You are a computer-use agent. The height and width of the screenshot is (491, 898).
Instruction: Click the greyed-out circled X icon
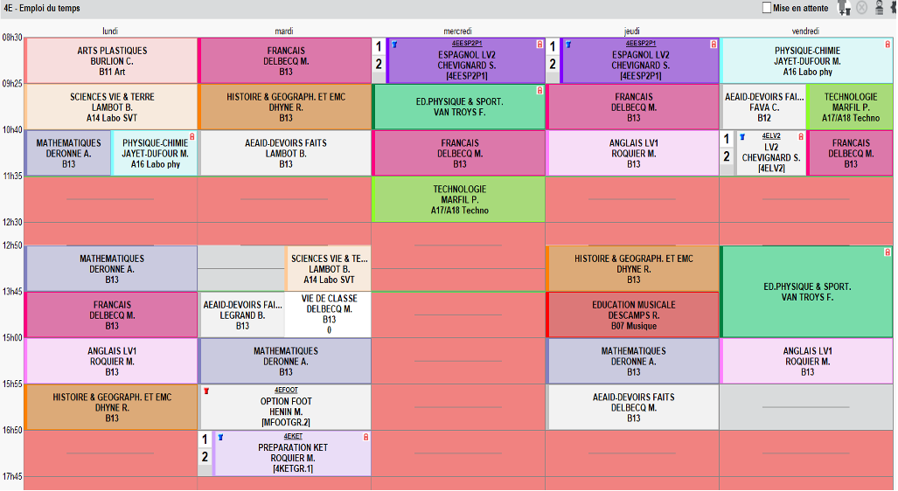coord(862,8)
